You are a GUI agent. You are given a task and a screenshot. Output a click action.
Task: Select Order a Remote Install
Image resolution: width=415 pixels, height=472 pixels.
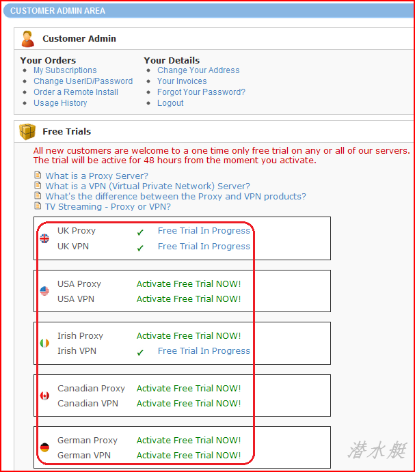click(76, 92)
